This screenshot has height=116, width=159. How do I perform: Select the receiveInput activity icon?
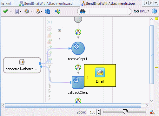[78, 48]
